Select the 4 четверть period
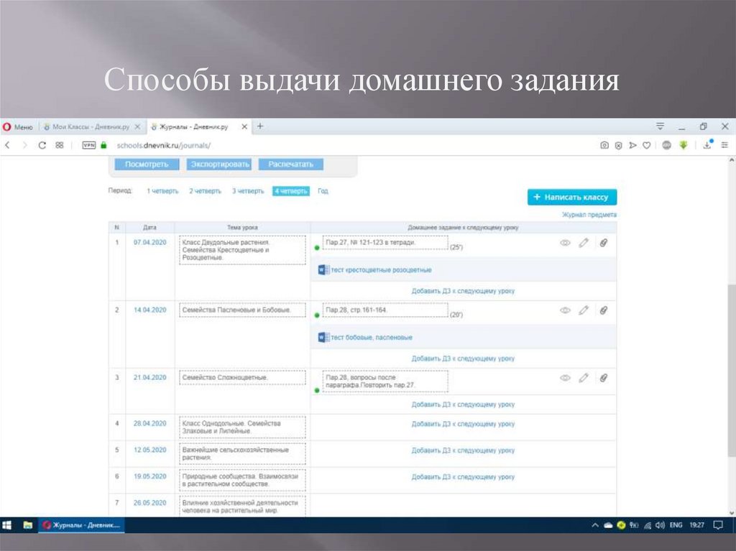736x551 pixels. click(291, 191)
